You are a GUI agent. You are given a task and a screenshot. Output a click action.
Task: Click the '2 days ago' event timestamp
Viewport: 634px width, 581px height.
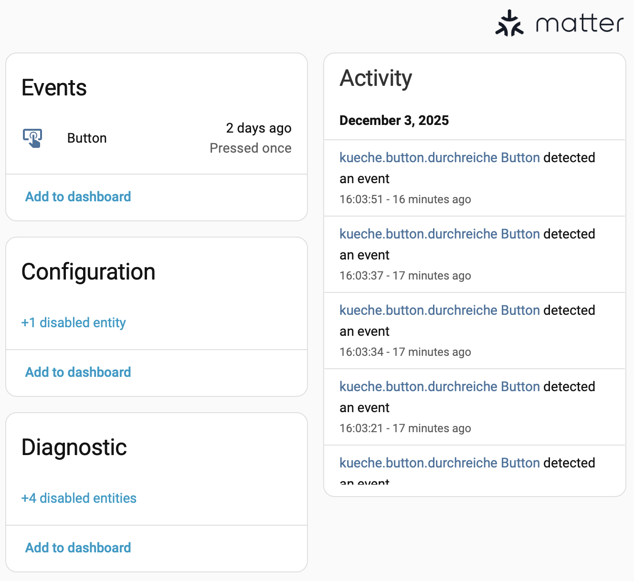[258, 128]
